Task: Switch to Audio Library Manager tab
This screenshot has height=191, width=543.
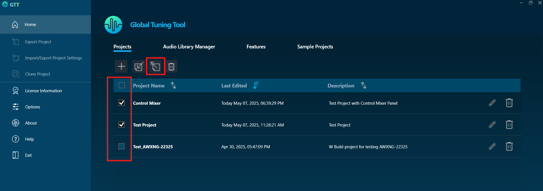Action: click(189, 47)
